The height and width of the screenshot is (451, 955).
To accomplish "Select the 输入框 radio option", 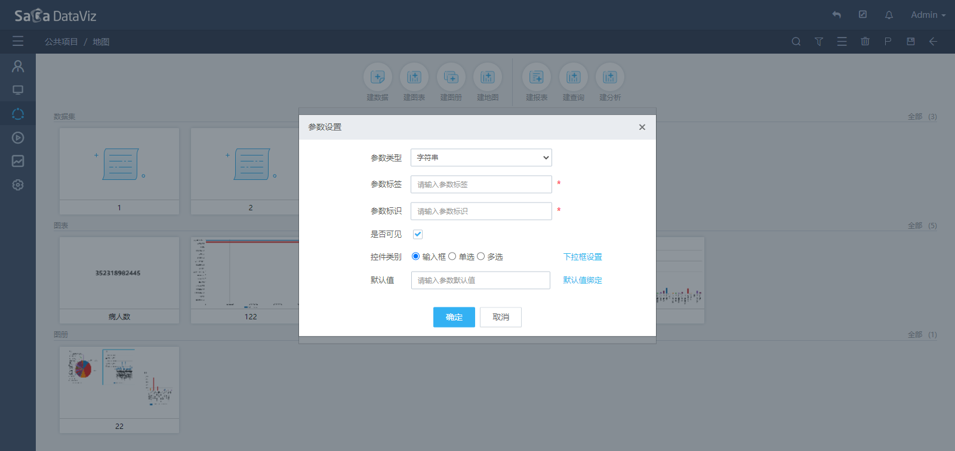I will (415, 256).
